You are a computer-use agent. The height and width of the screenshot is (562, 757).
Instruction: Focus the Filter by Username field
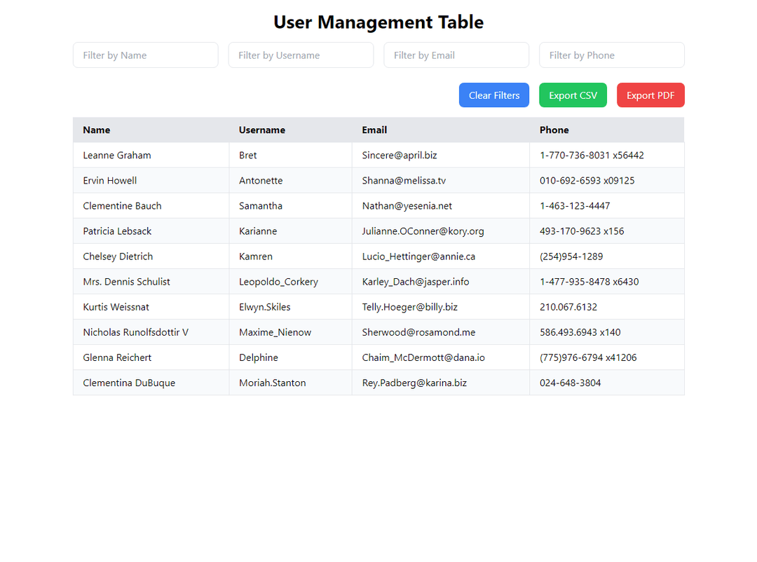301,55
